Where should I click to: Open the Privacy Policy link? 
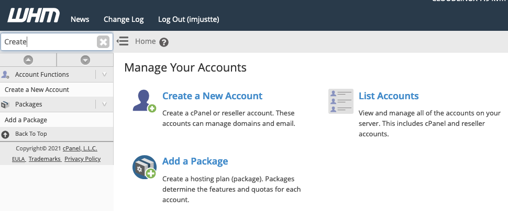pyautogui.click(x=83, y=159)
